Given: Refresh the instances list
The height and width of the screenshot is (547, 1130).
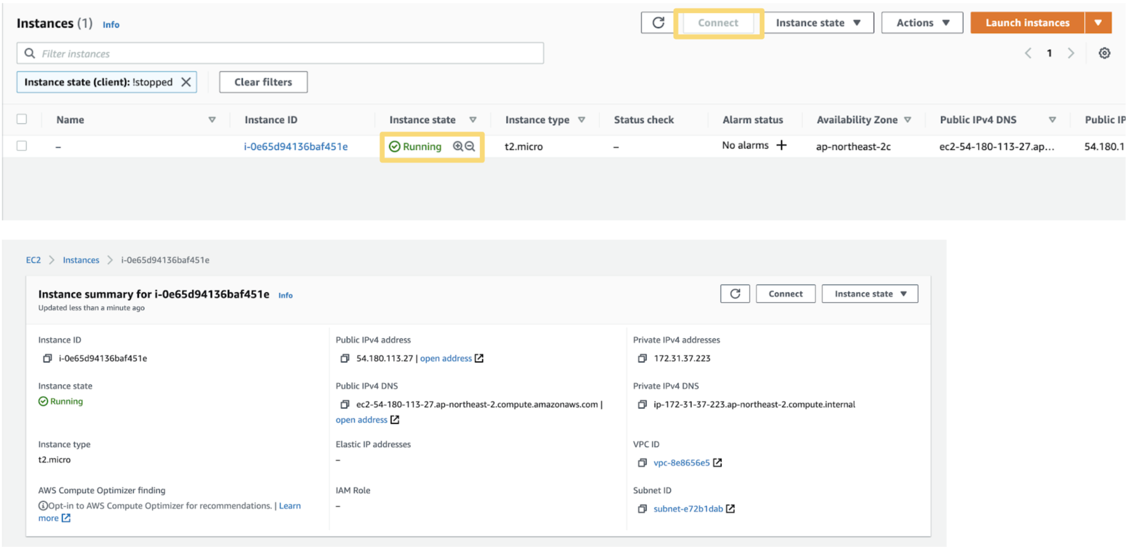Looking at the screenshot, I should point(658,23).
